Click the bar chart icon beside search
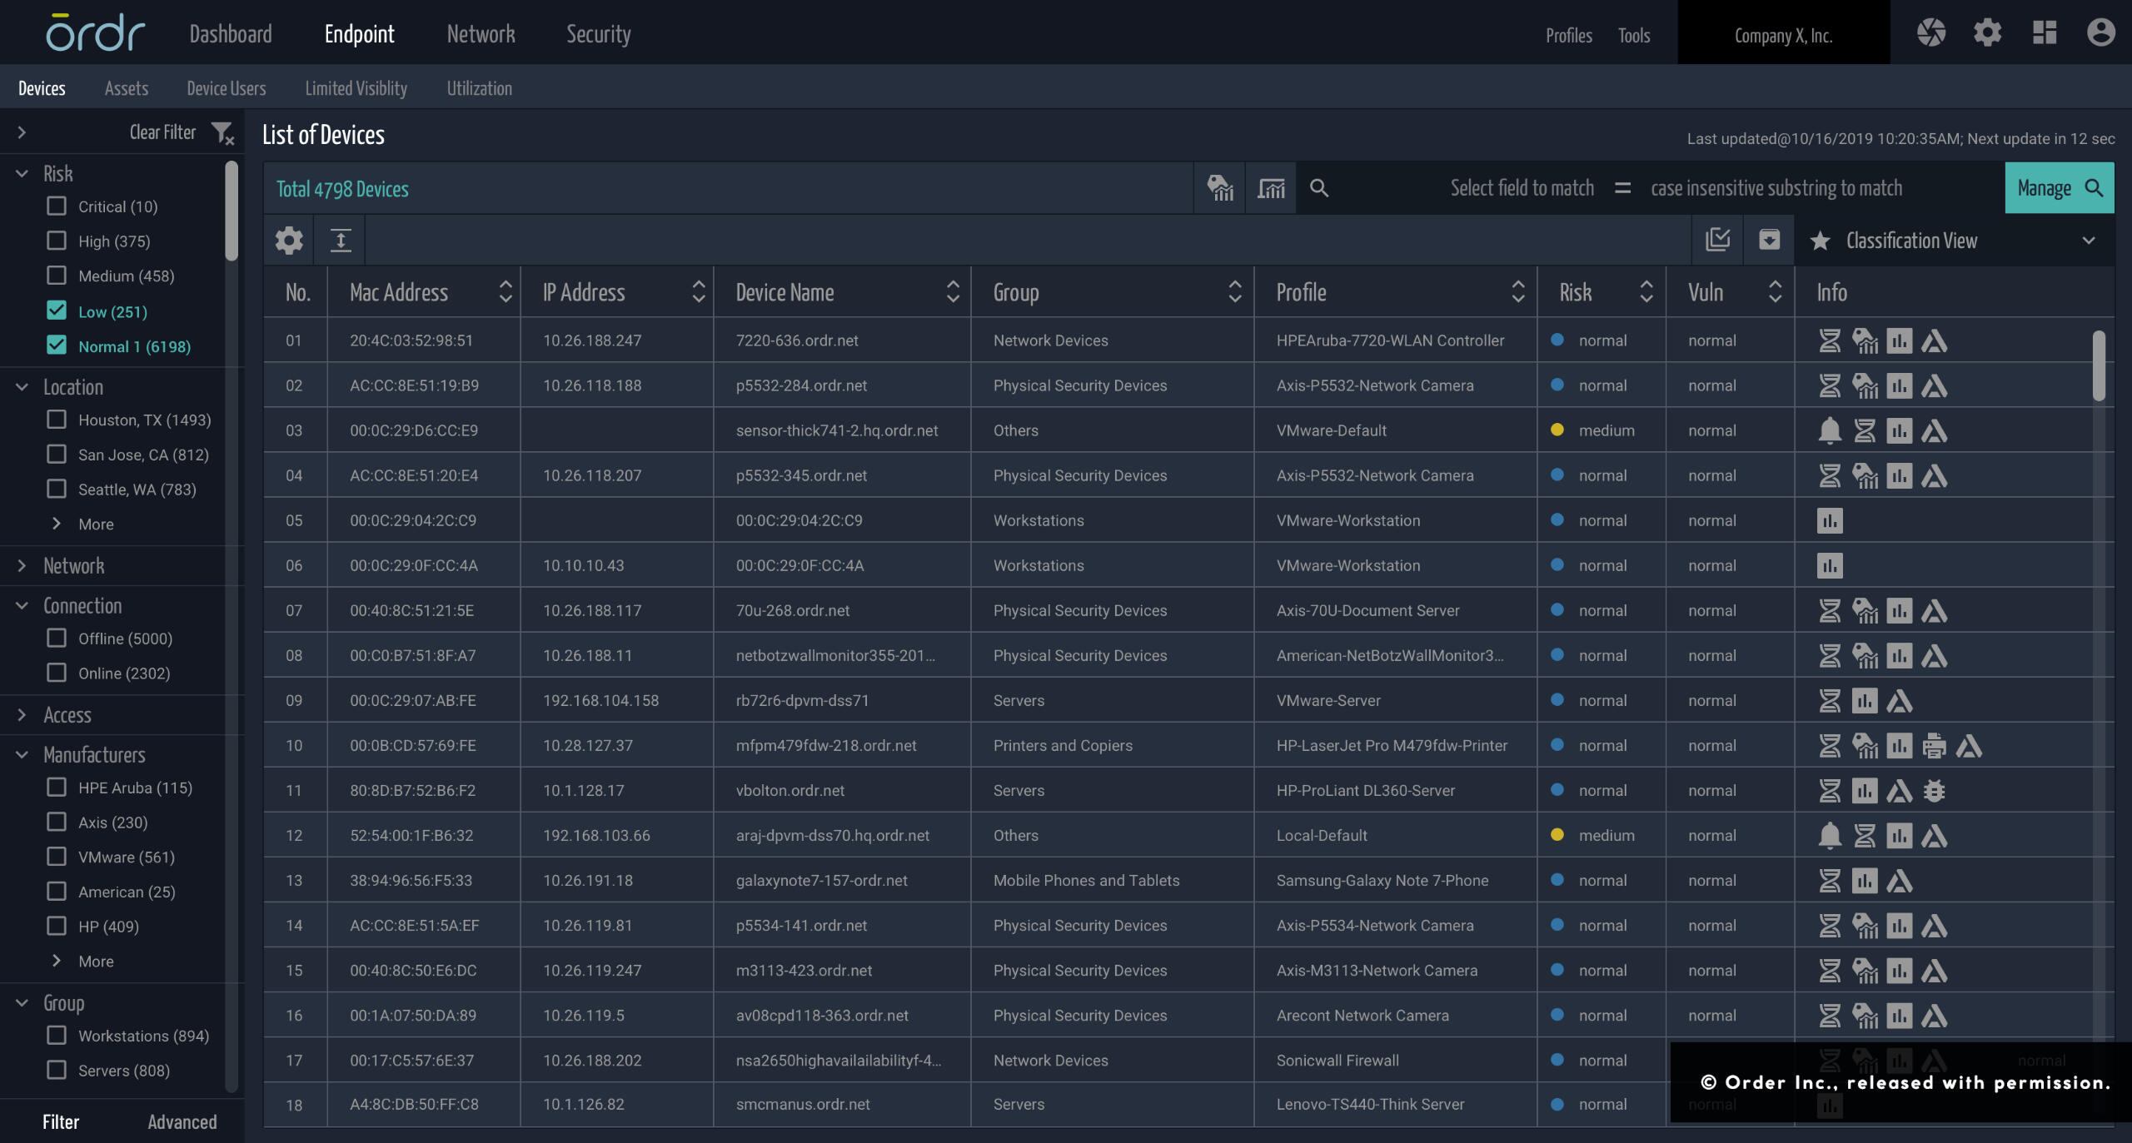This screenshot has height=1143, width=2132. [1271, 189]
